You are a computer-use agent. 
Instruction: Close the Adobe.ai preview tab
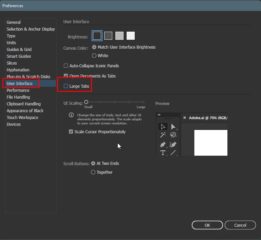click(184, 118)
